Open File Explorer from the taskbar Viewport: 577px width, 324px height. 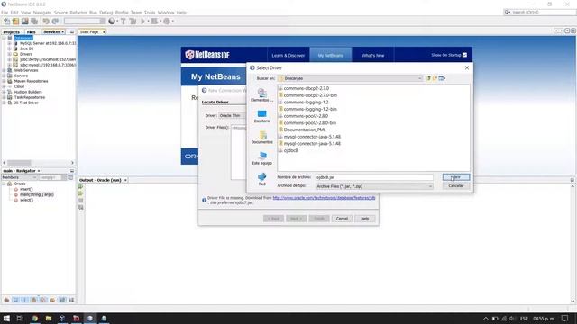48,318
